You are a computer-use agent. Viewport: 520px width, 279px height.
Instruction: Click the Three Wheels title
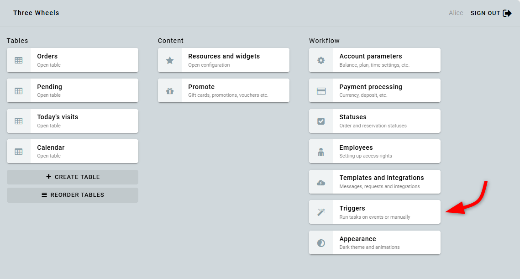click(x=36, y=13)
